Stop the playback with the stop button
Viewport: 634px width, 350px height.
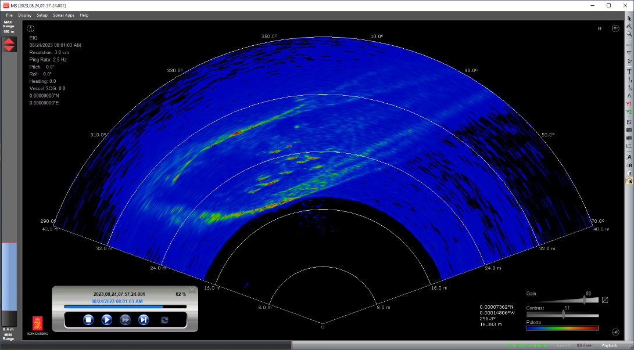pyautogui.click(x=88, y=319)
